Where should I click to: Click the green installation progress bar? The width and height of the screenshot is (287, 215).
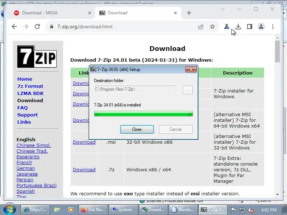(143, 114)
